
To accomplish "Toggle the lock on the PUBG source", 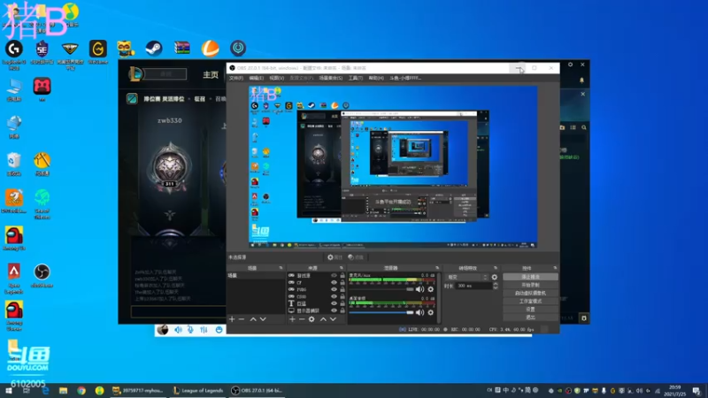I will [342, 289].
